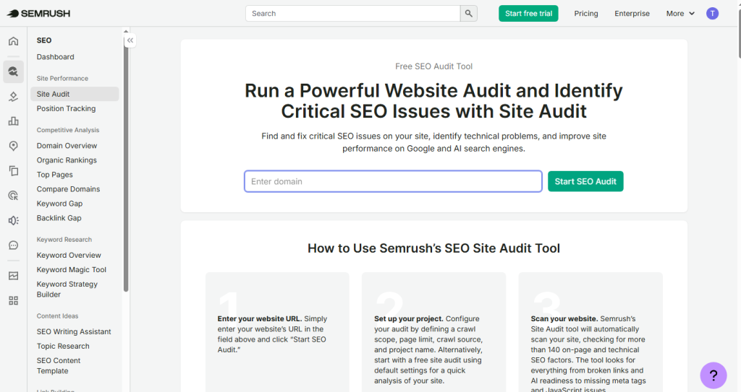The height and width of the screenshot is (392, 741).
Task: Open the Pricing page
Action: pyautogui.click(x=586, y=14)
